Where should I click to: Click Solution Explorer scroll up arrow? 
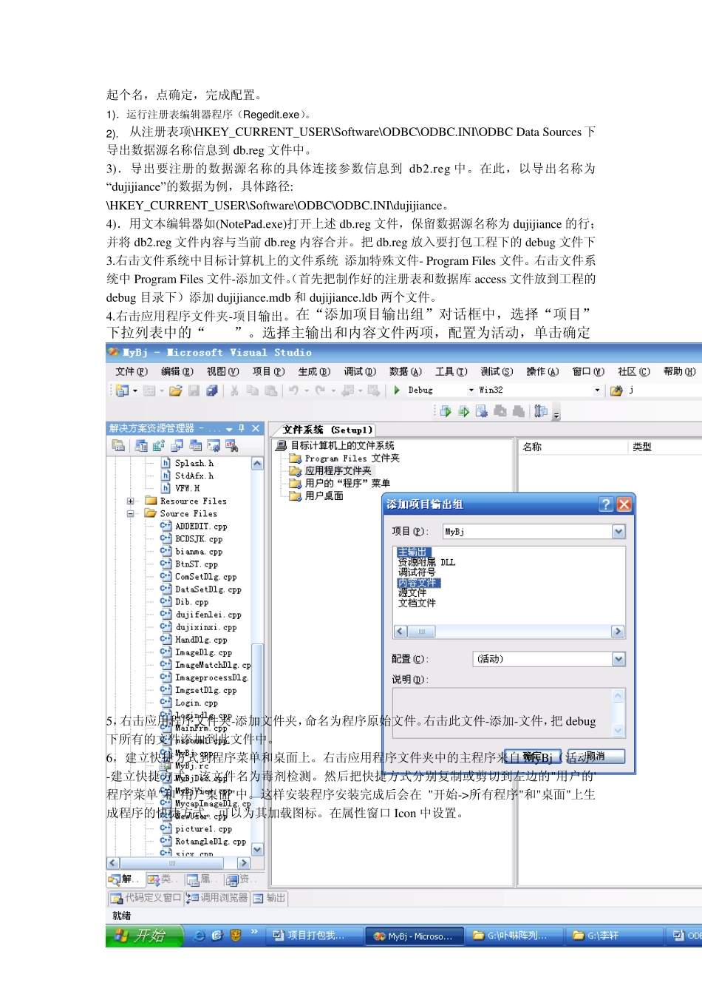click(x=257, y=464)
